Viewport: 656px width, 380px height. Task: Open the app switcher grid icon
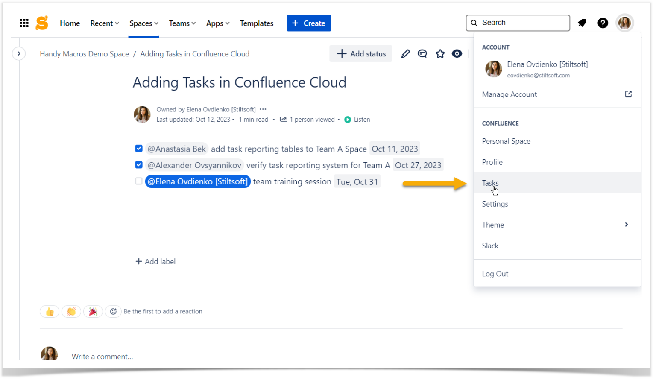[24, 23]
